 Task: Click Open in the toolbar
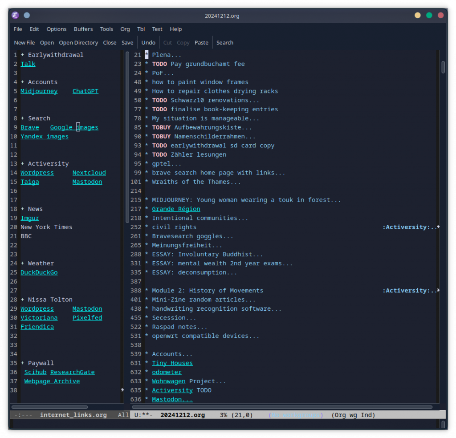coord(47,43)
